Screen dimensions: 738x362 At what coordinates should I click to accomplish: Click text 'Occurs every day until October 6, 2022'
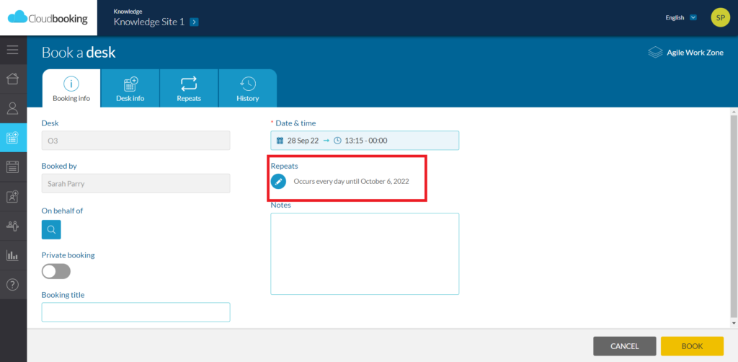pos(351,181)
